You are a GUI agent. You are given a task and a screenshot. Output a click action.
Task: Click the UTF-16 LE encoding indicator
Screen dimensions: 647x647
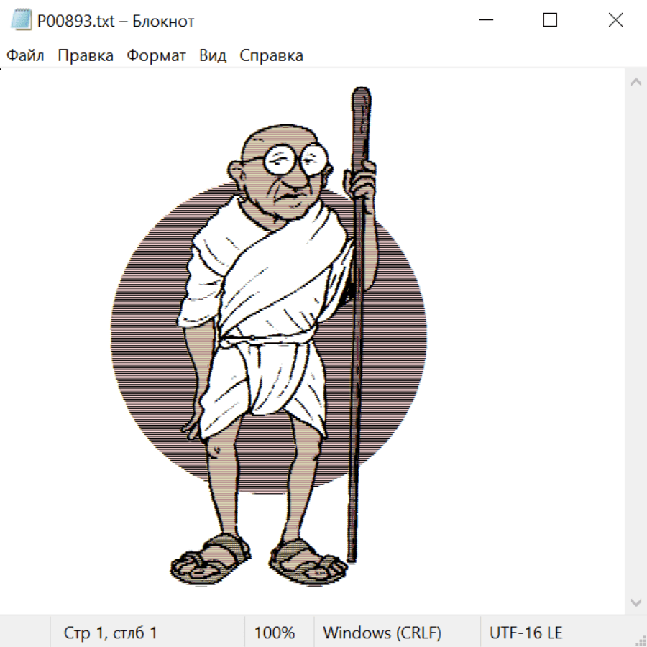tap(526, 633)
